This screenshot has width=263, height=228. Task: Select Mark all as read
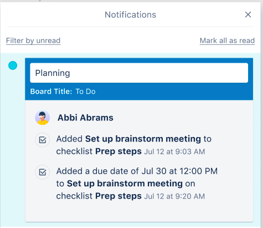click(x=227, y=40)
